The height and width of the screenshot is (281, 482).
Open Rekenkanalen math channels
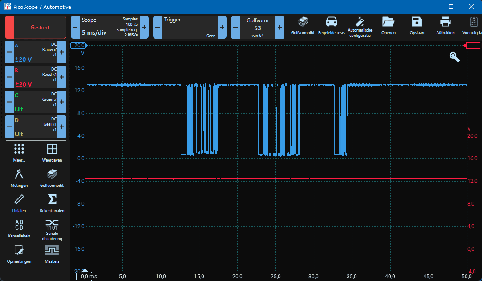[52, 202]
